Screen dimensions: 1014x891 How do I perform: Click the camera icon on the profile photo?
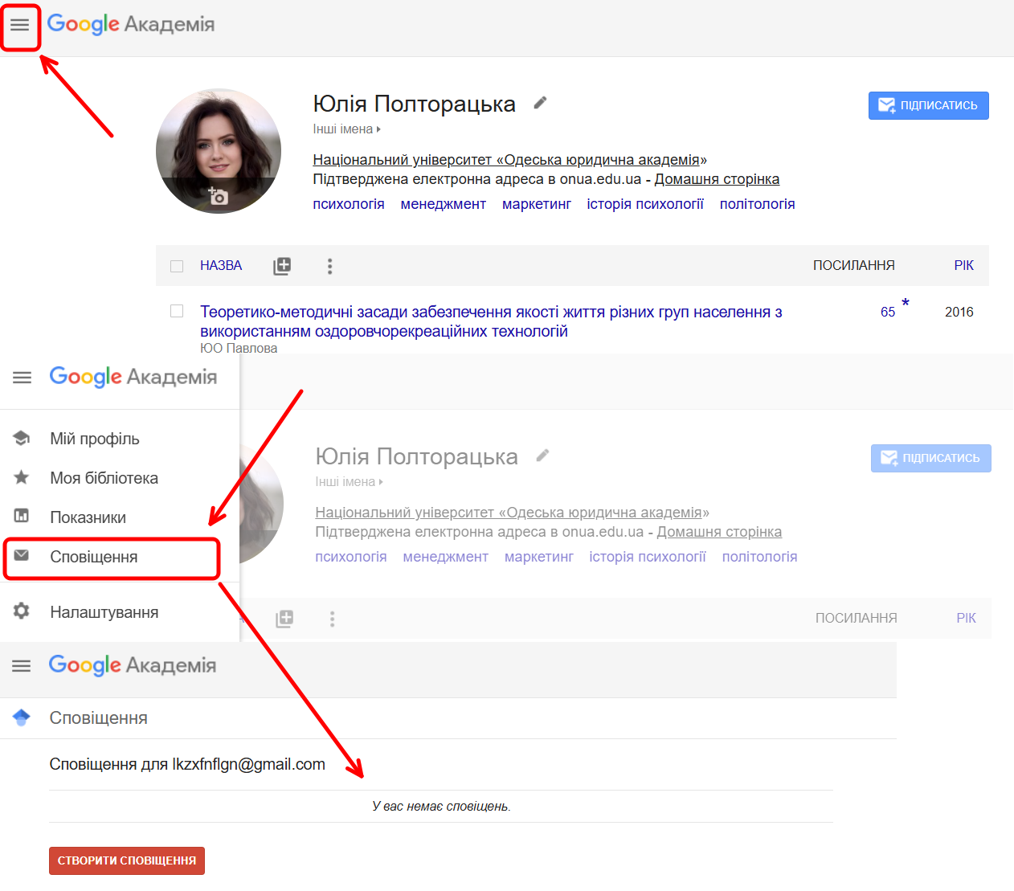218,195
